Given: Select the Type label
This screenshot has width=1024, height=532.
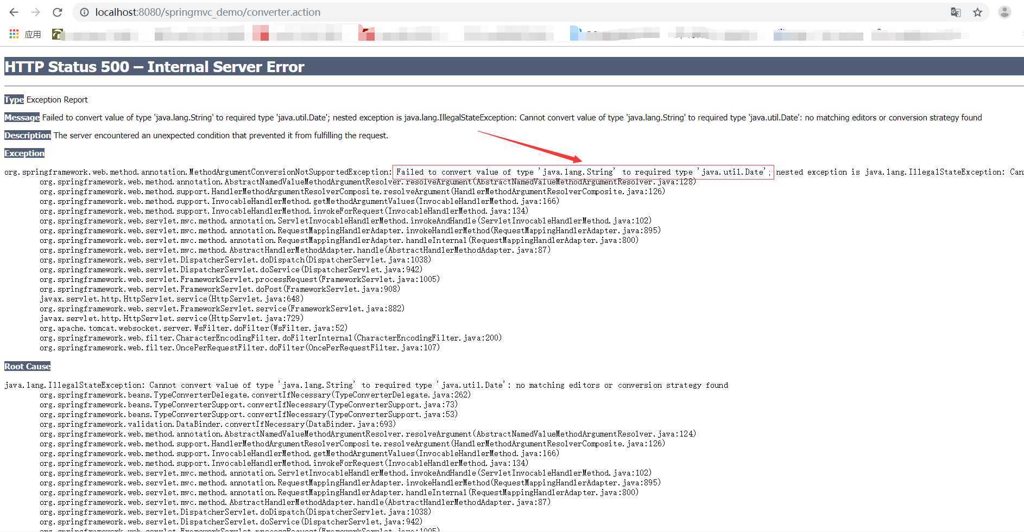Looking at the screenshot, I should click(14, 100).
